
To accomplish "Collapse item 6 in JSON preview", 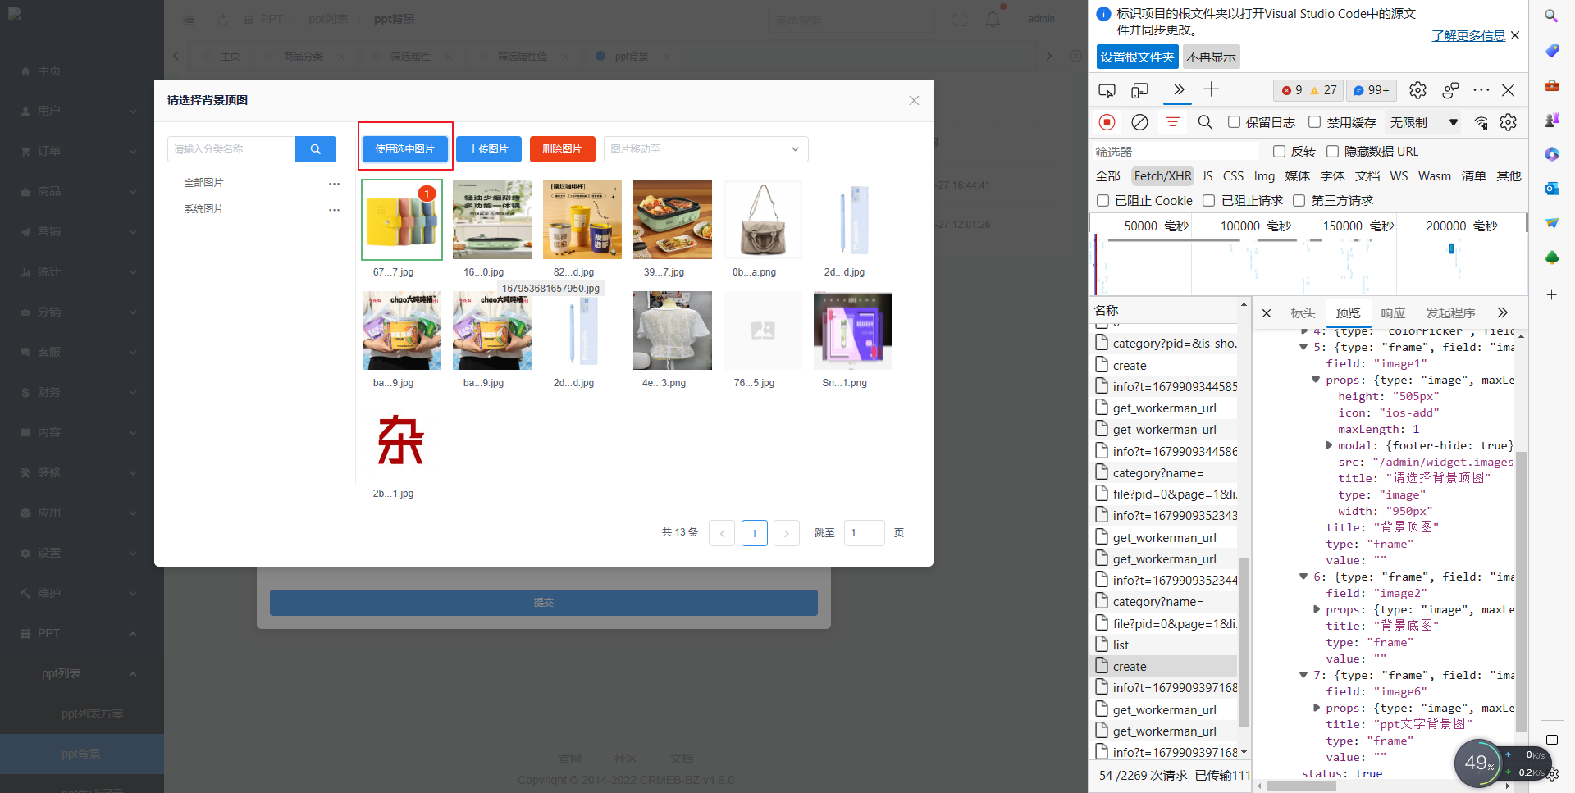I will [1303, 577].
